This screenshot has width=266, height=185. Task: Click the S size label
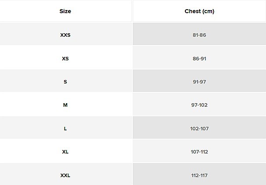point(65,81)
